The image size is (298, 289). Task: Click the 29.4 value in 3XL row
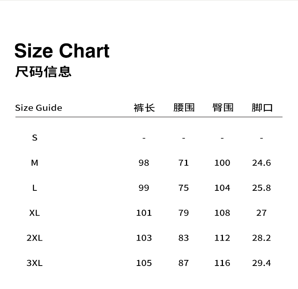click(261, 263)
